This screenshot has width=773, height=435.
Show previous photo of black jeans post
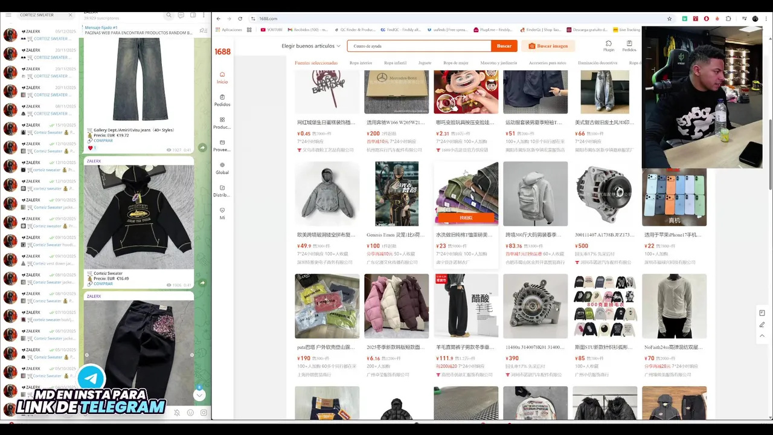[86, 355]
